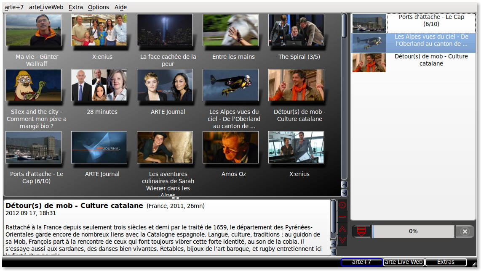
Task: Click the red minus remove icon
Action: 342,217
